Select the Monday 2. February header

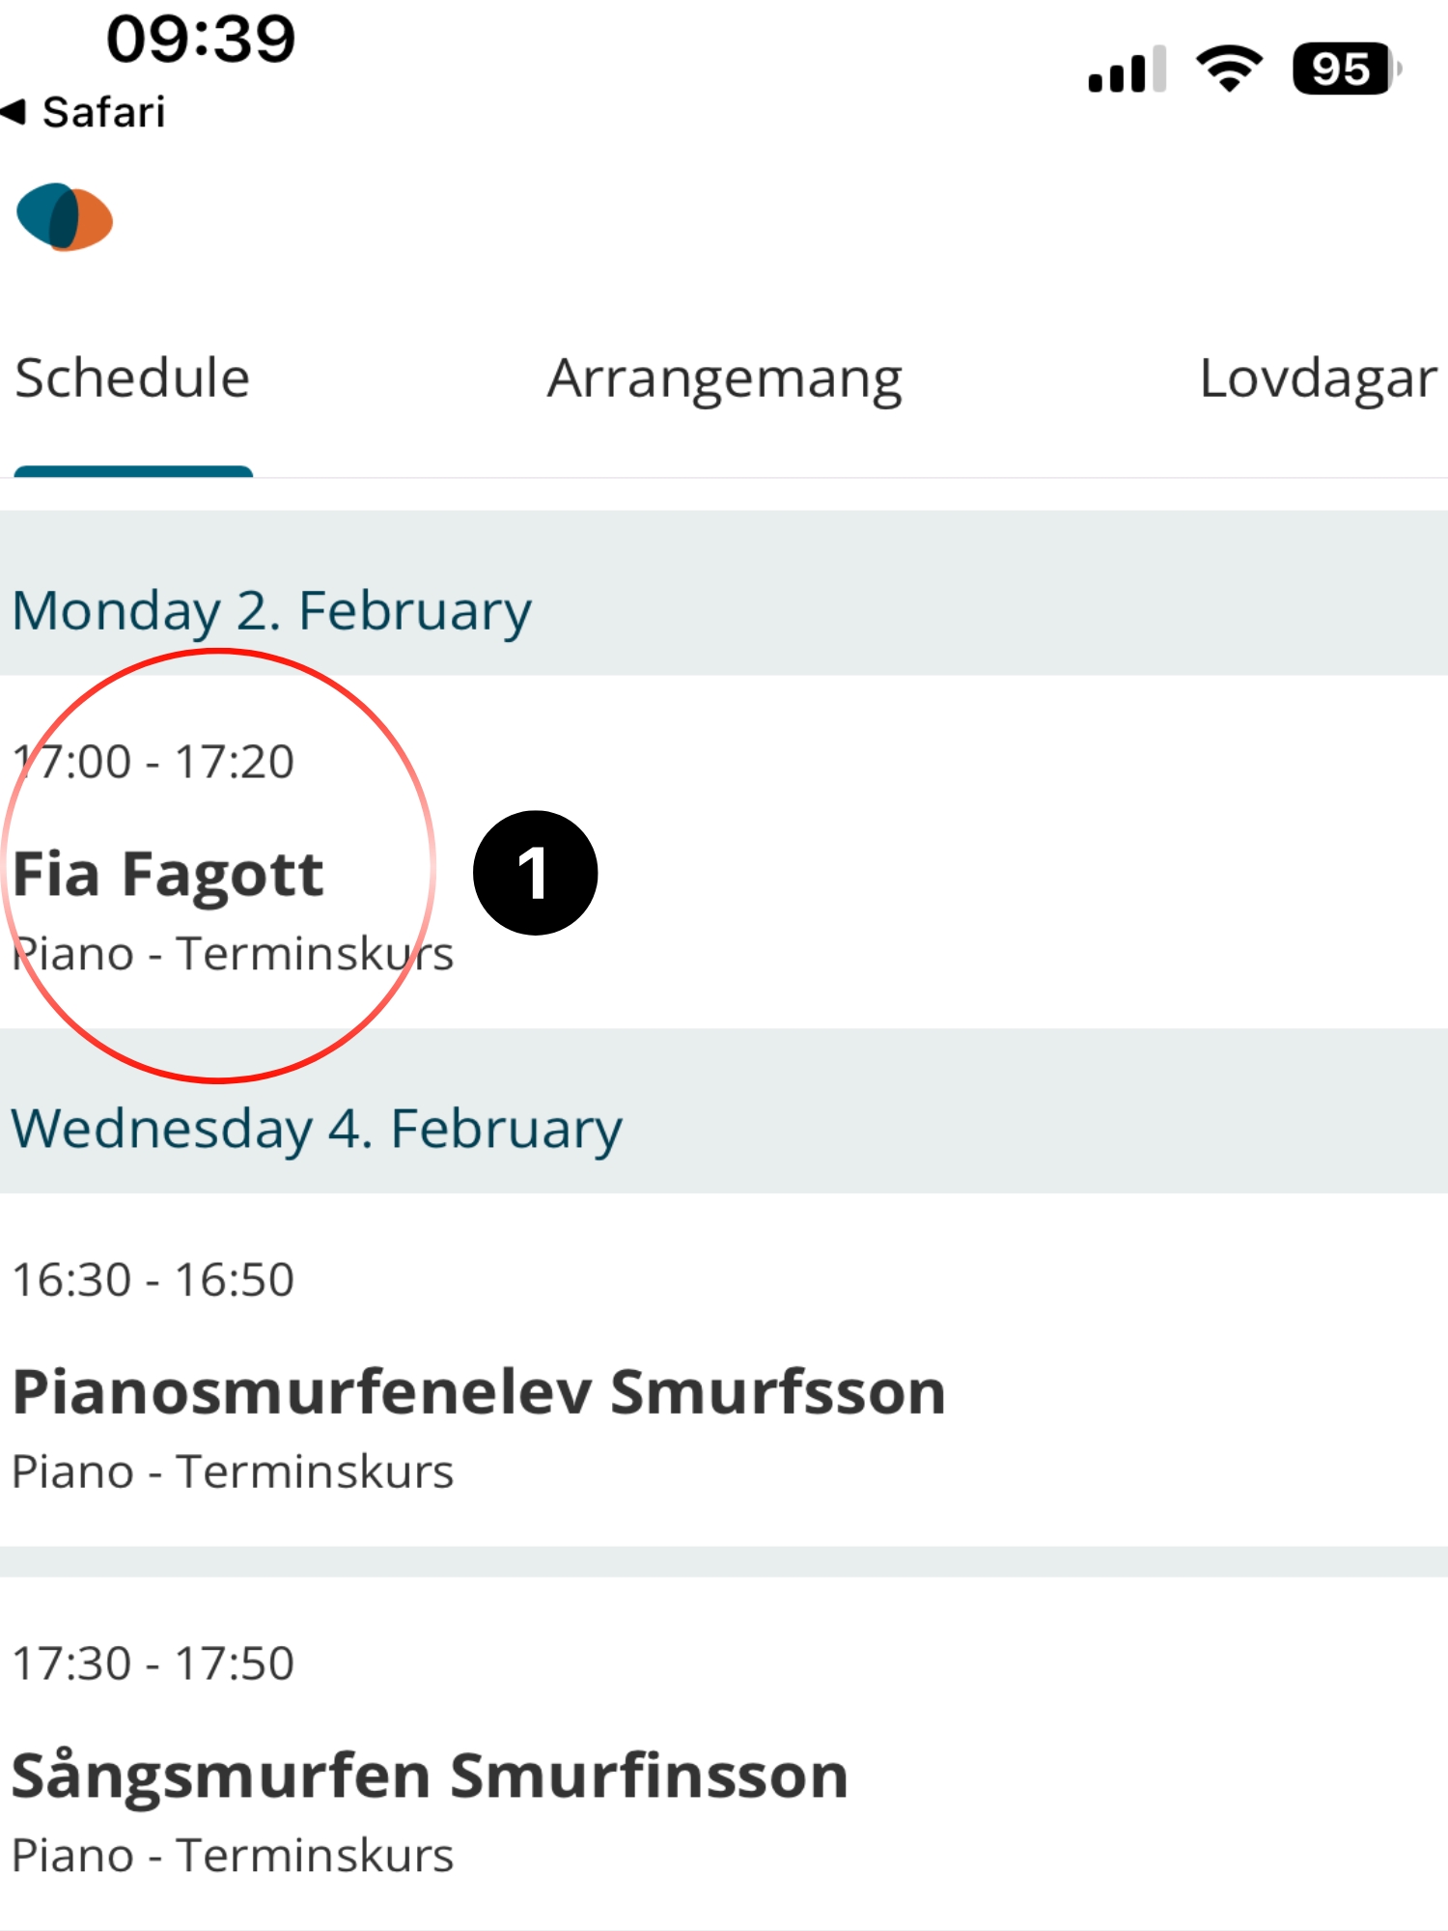(x=271, y=610)
